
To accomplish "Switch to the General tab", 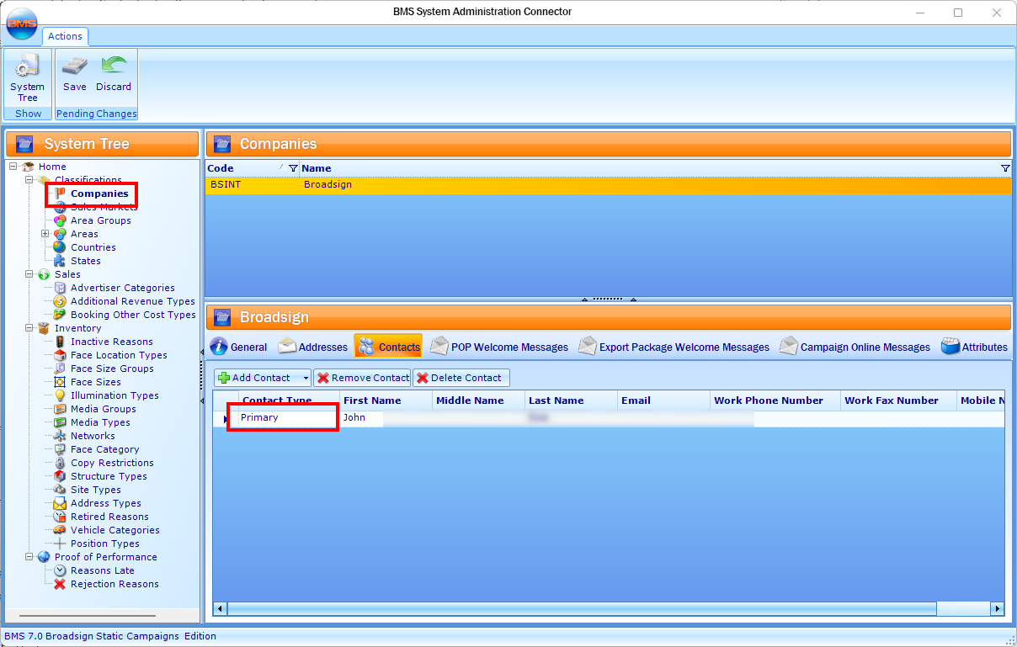I will click(x=239, y=347).
